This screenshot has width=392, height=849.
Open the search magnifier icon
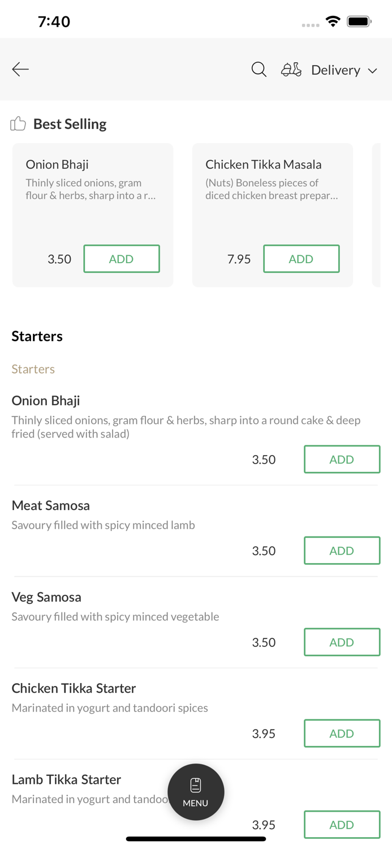(x=259, y=69)
